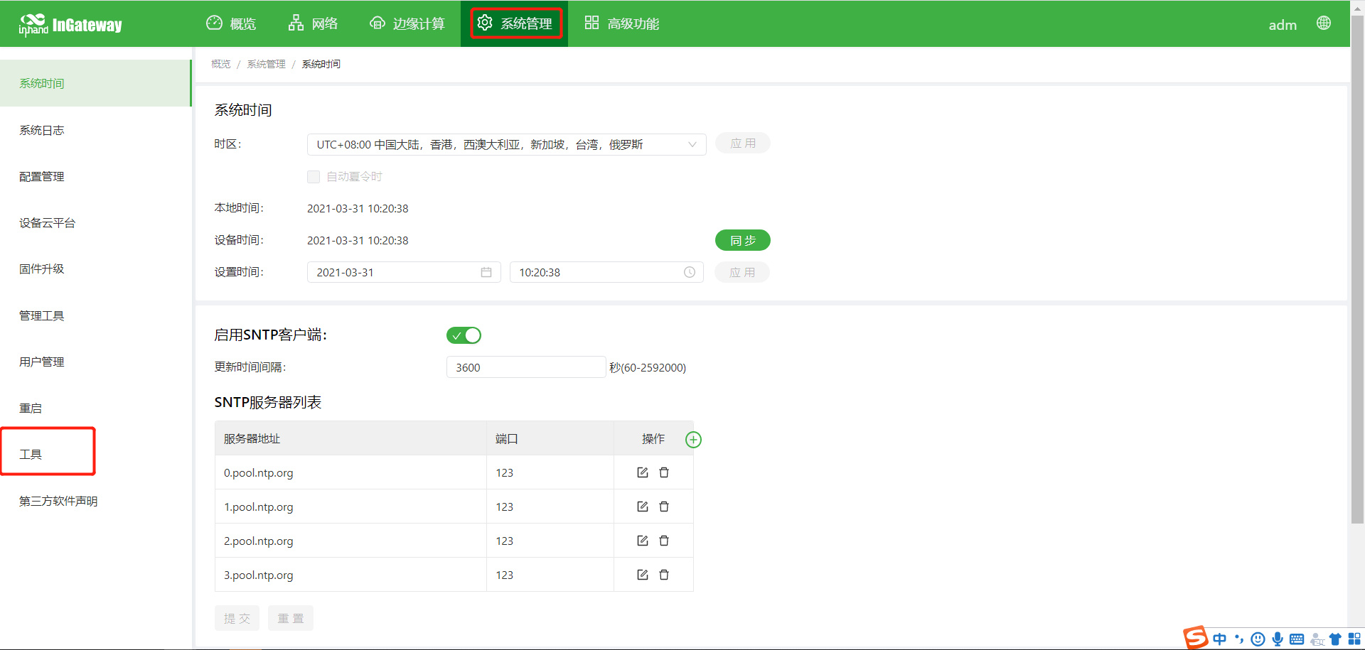
Task: Select 工具 in the sidebar
Action: click(31, 454)
